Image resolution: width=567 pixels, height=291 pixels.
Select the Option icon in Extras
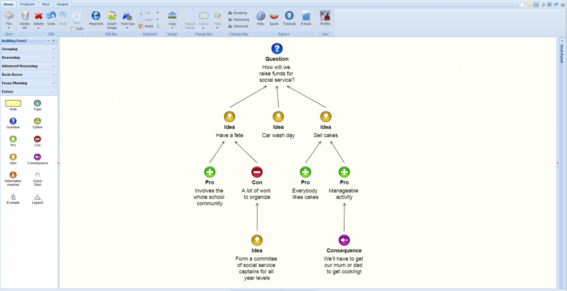(38, 121)
